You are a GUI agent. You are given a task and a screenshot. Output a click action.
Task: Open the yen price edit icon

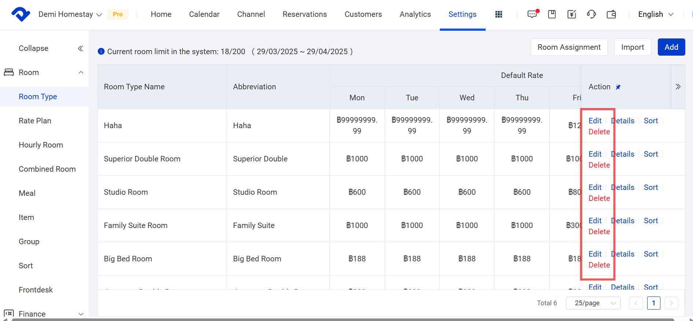[571, 14]
